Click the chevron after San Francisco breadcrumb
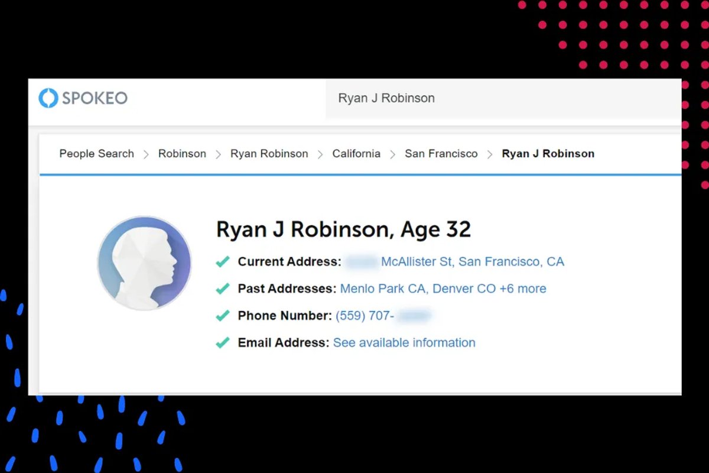Image resolution: width=709 pixels, height=473 pixels. point(489,154)
